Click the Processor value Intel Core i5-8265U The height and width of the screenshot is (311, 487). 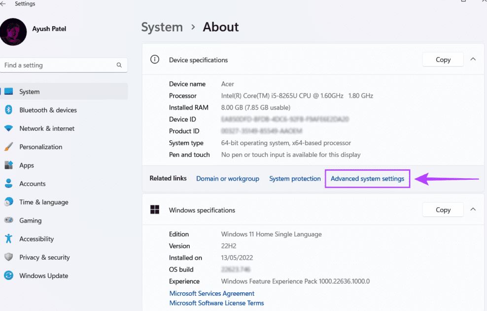coord(297,96)
